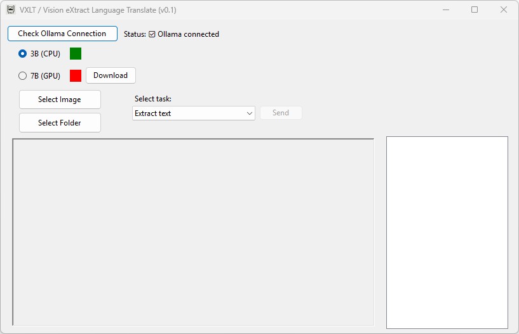Focus the white output text box
This screenshot has height=334, width=519.
pyautogui.click(x=447, y=232)
